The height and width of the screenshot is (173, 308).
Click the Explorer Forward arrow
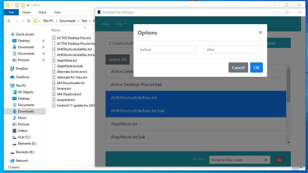pos(17,21)
